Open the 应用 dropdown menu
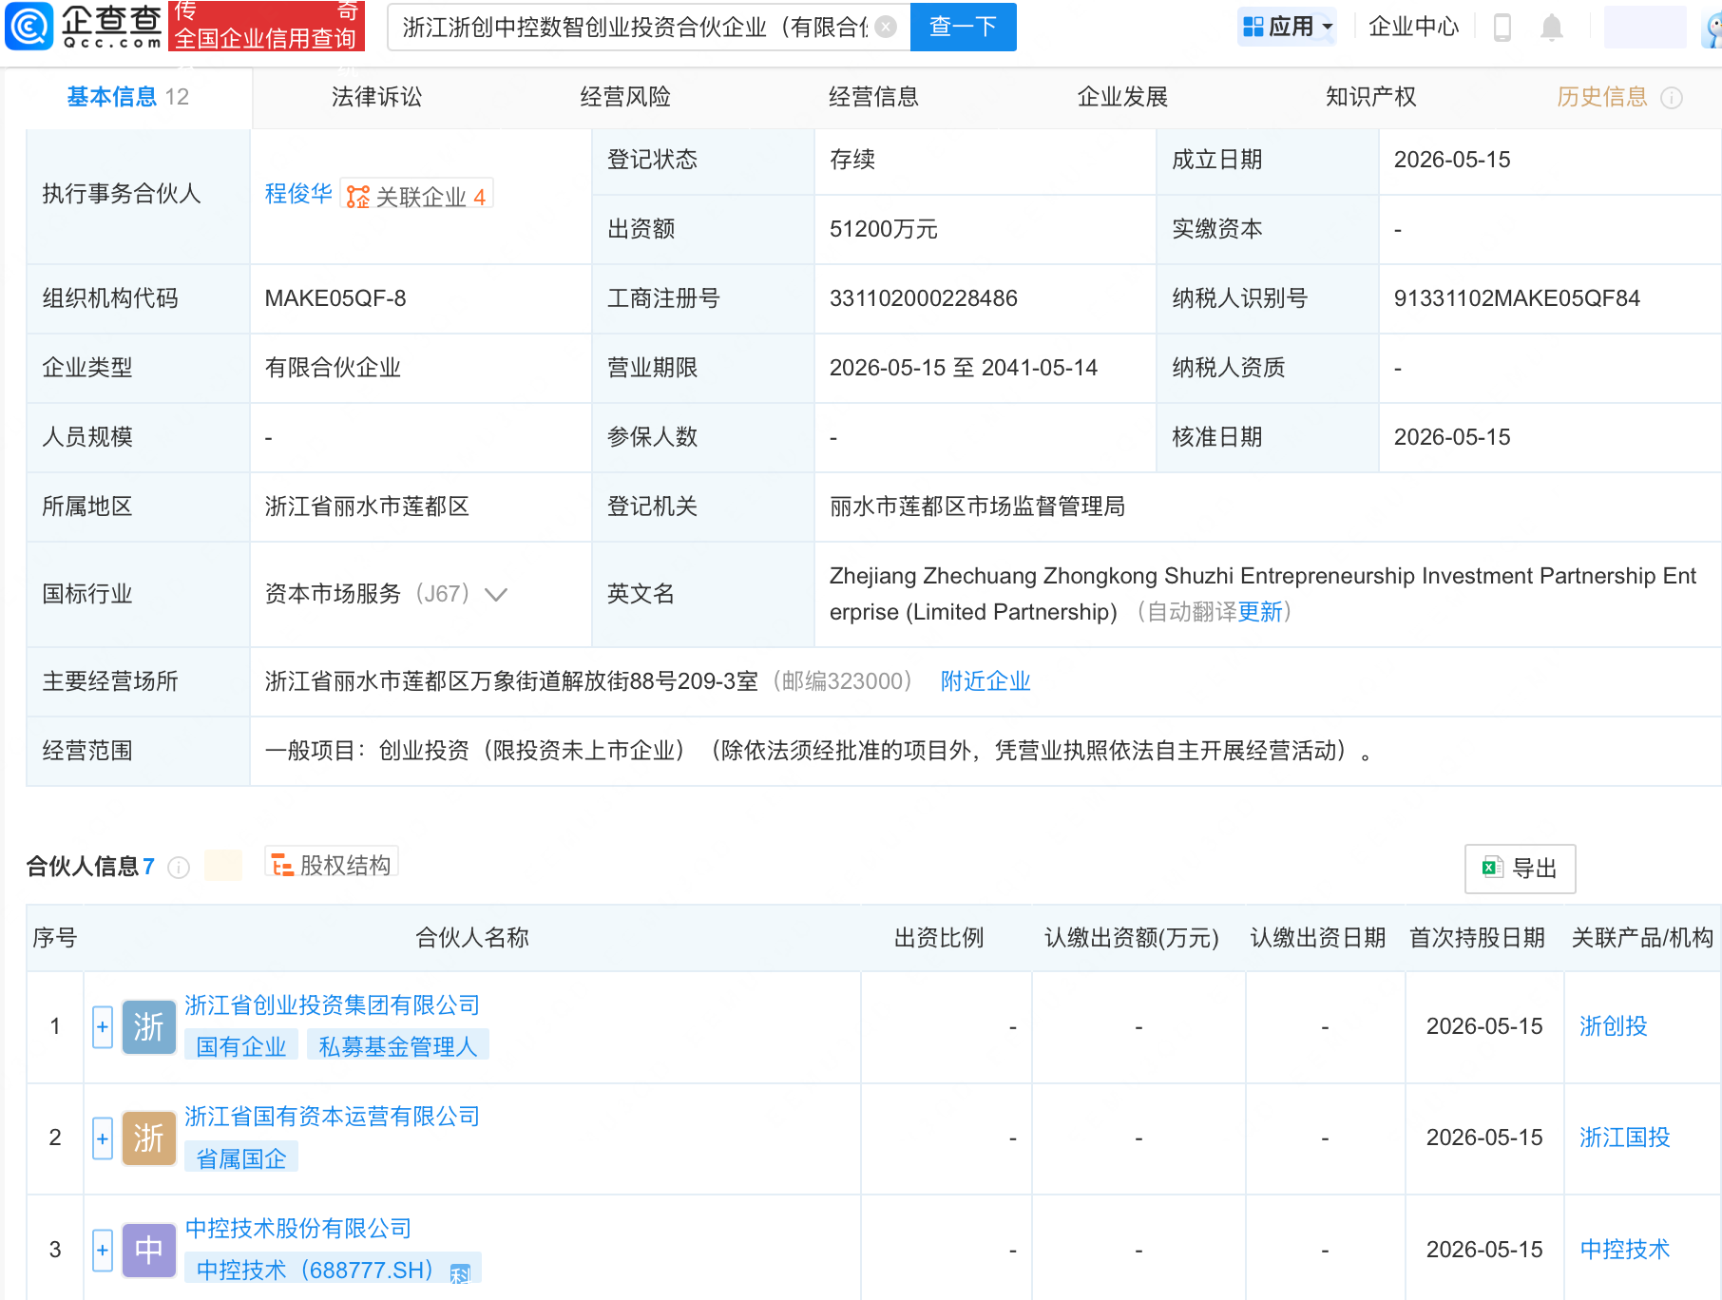The width and height of the screenshot is (1722, 1300). point(1288,27)
